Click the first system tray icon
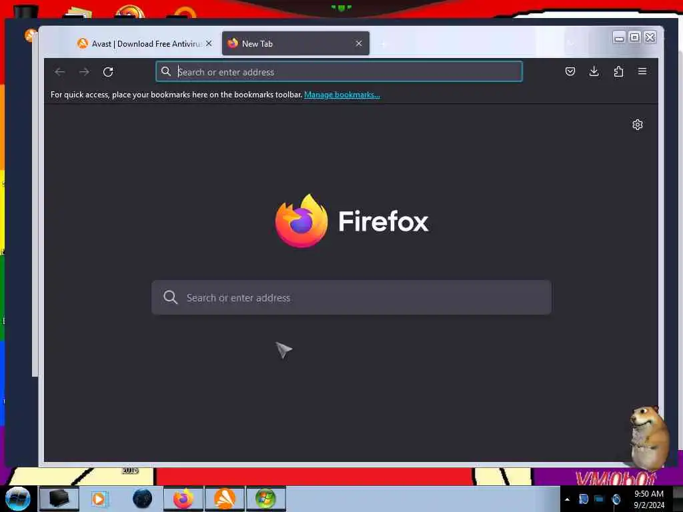Screen dimensions: 683x512 [x=583, y=499]
